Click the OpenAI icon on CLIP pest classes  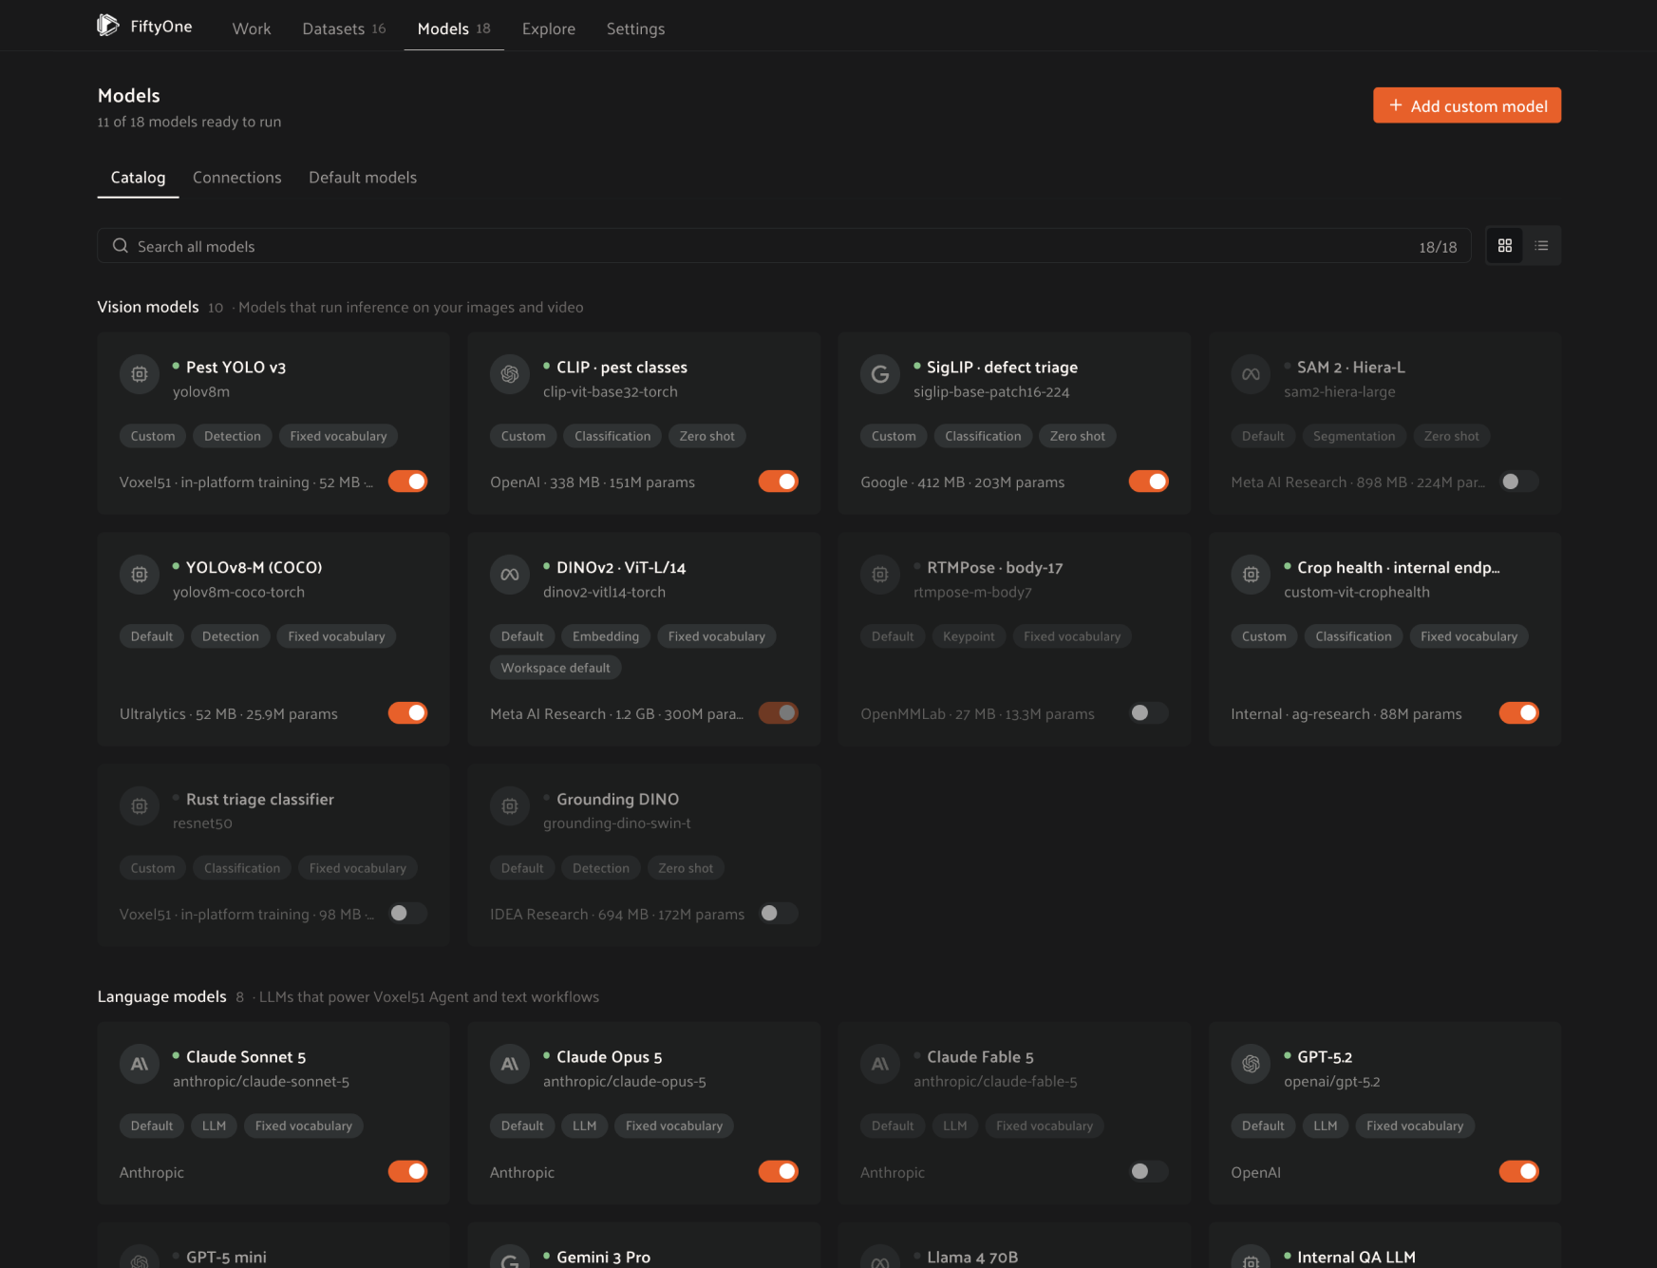(x=510, y=374)
